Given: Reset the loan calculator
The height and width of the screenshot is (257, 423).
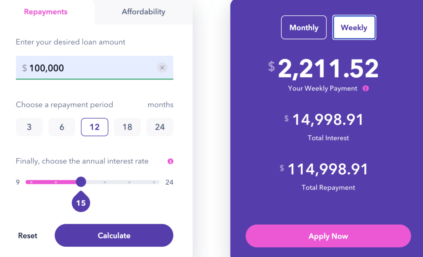Looking at the screenshot, I should [27, 235].
